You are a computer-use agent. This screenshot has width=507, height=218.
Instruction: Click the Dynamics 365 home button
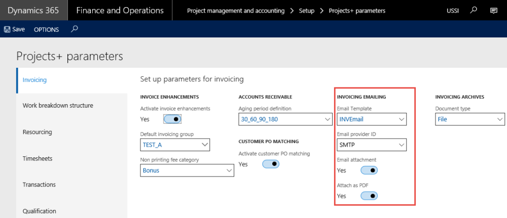tap(33, 10)
